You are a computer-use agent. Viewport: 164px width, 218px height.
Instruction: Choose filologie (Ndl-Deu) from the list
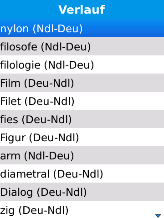82,64
